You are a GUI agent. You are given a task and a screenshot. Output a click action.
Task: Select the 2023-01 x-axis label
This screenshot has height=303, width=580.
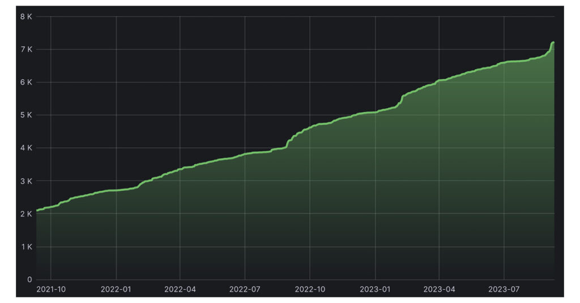point(375,289)
